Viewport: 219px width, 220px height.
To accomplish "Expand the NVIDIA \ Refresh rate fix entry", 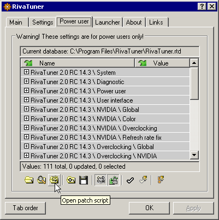I will coord(26,137).
